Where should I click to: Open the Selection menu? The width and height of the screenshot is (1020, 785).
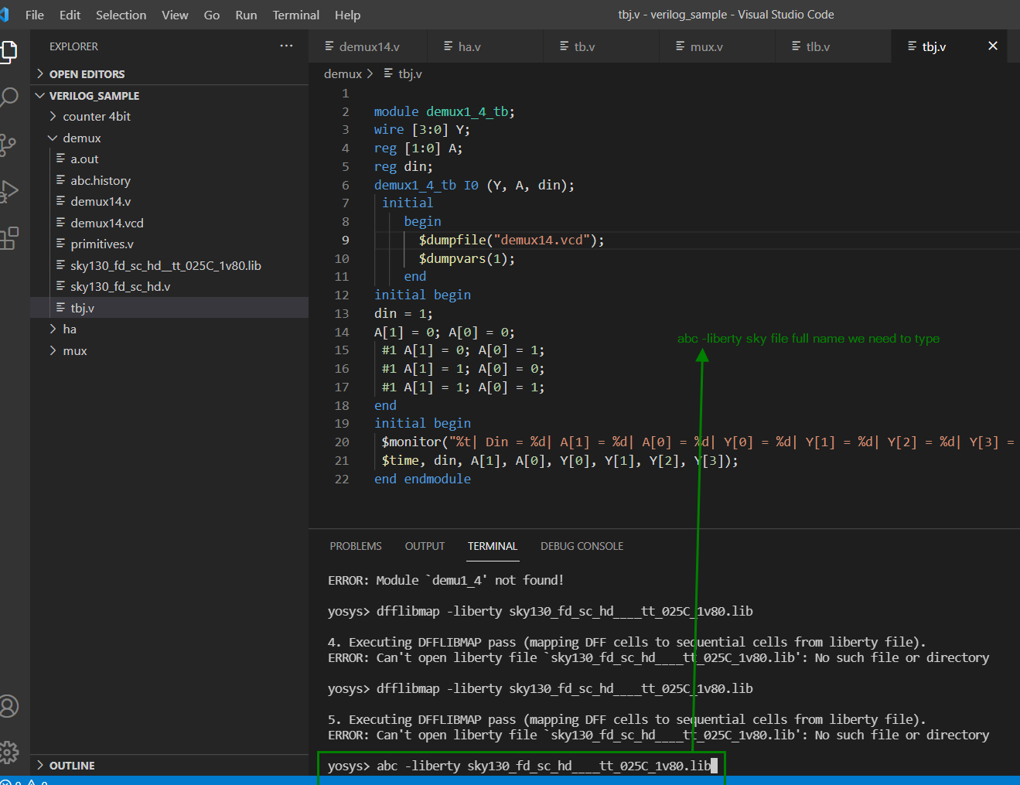pos(121,15)
